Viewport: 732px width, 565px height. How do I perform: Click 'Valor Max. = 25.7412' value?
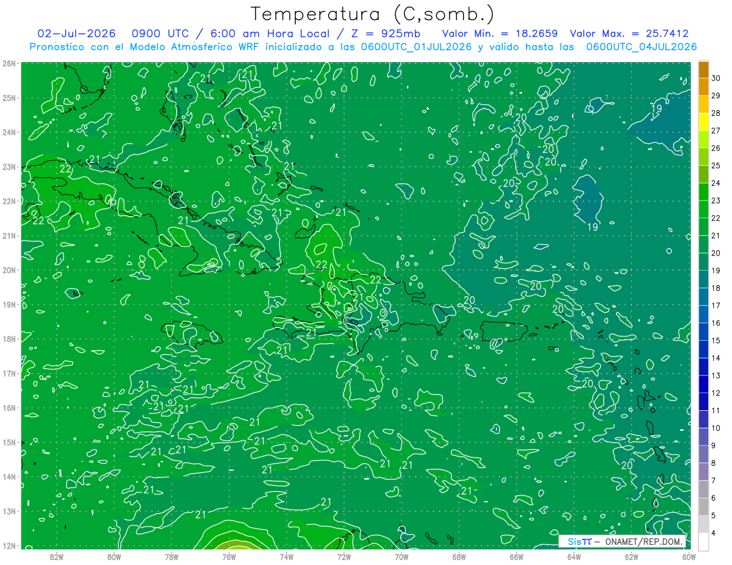(629, 34)
